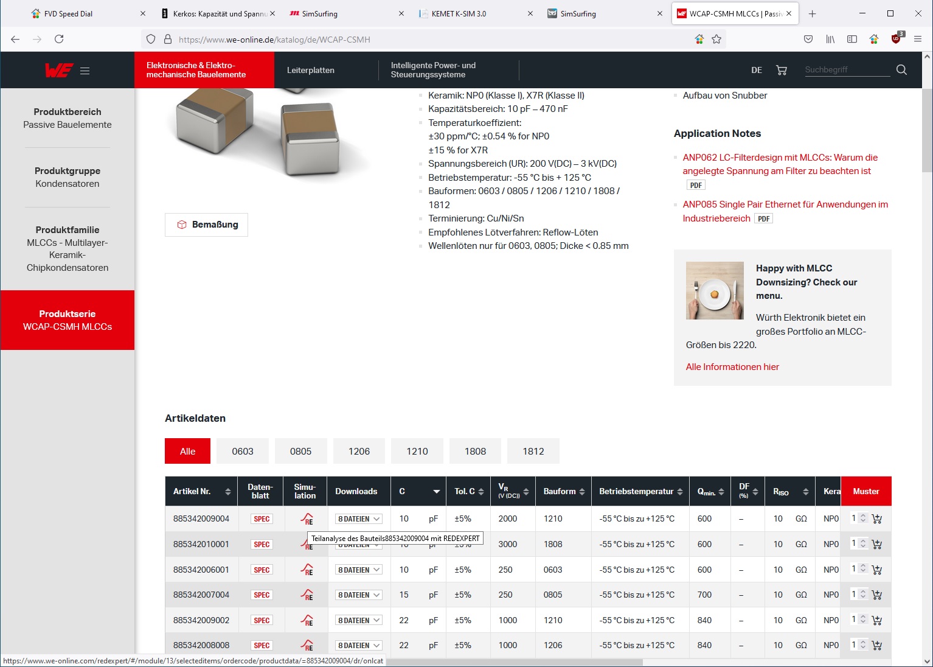
Task: Expand 8 DATEIEN dropdown for 885342008008
Action: coord(359,646)
